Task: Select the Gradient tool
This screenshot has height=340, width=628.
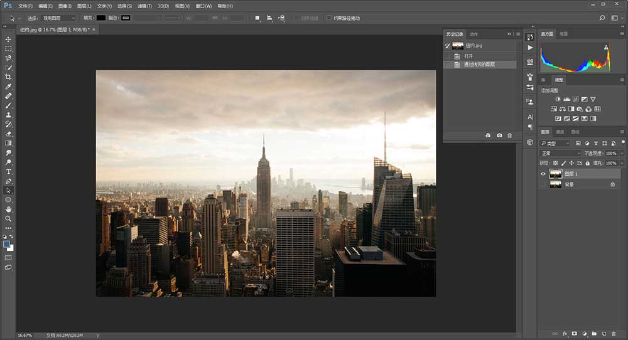Action: [x=8, y=143]
